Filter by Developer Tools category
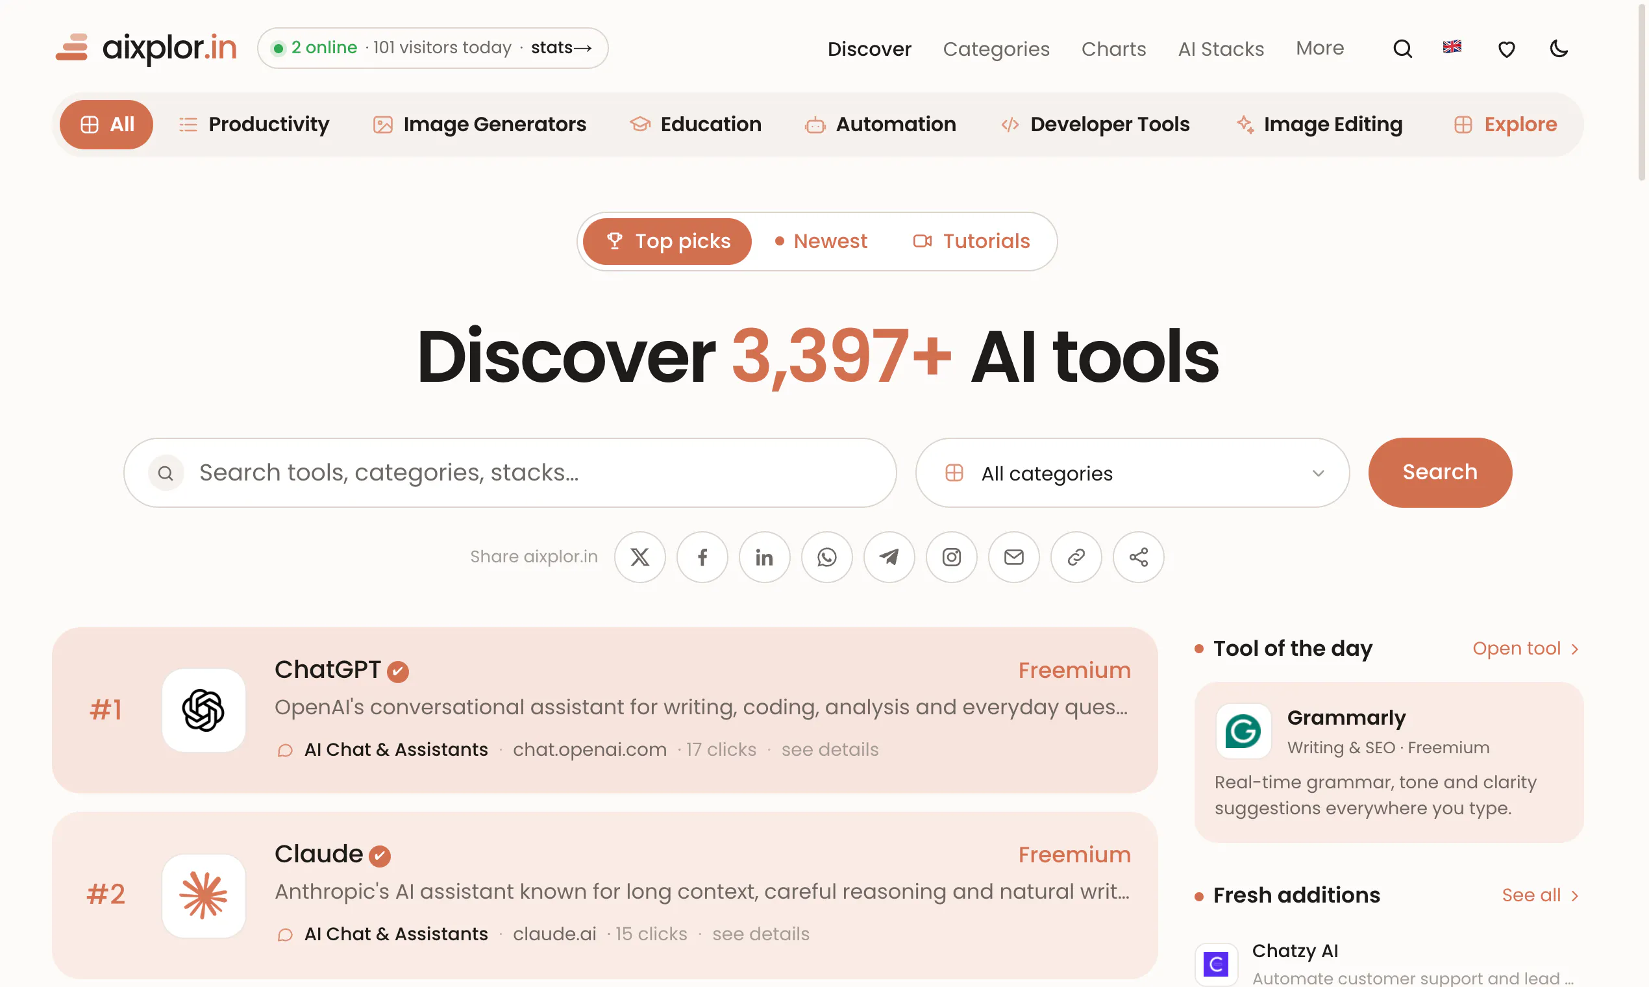Image resolution: width=1649 pixels, height=987 pixels. [1095, 125]
